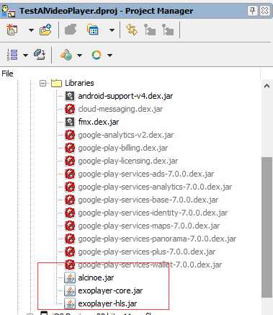This screenshot has height=315, width=273.
Task: Click the Build Groups pane icon
Action: pos(40,55)
